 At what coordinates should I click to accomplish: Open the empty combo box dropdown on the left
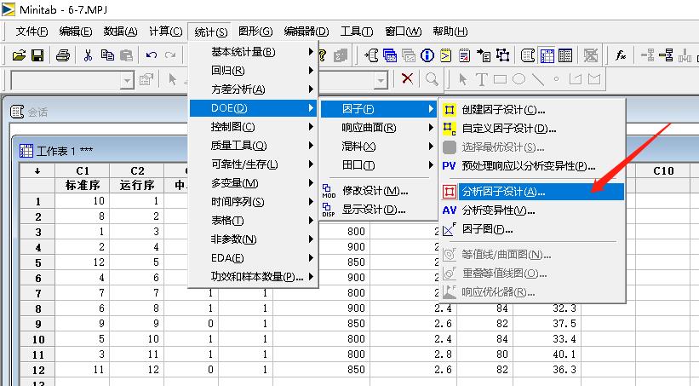point(127,79)
